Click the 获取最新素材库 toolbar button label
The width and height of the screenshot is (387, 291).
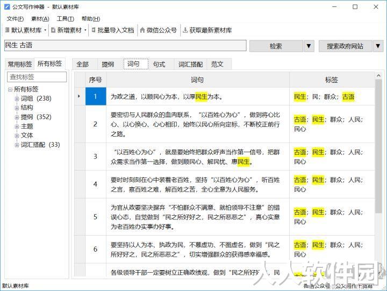pyautogui.click(x=211, y=30)
